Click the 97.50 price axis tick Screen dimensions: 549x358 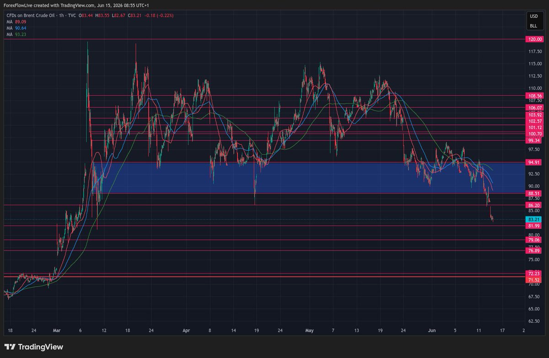click(535, 149)
